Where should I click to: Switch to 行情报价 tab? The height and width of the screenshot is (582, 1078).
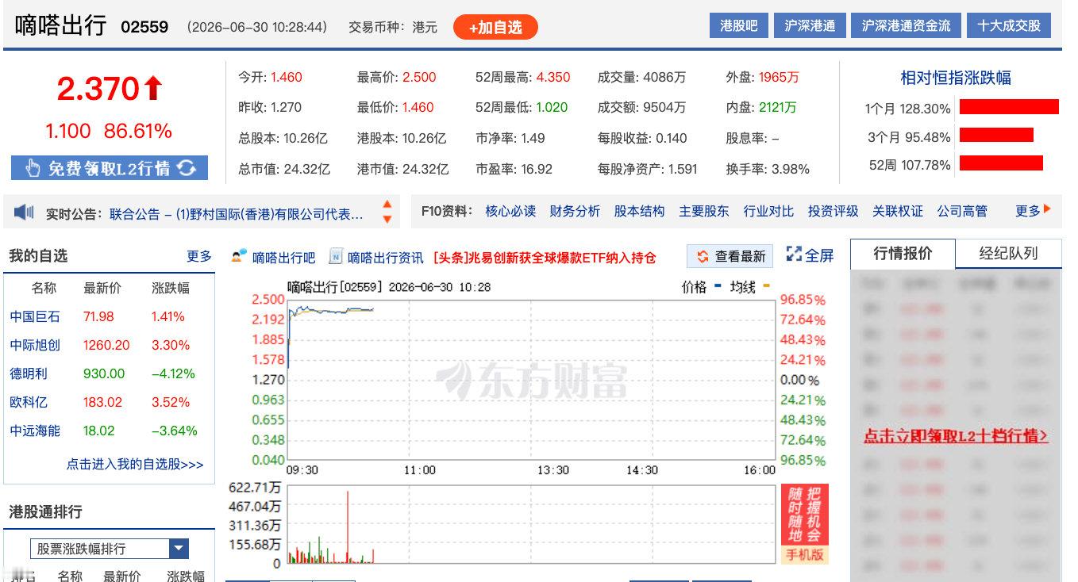tap(903, 254)
